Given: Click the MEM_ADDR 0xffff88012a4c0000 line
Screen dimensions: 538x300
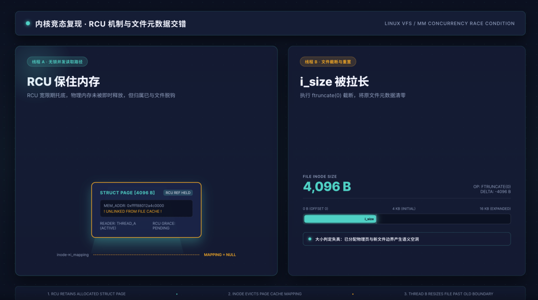Looking at the screenshot, I should click(x=134, y=206).
